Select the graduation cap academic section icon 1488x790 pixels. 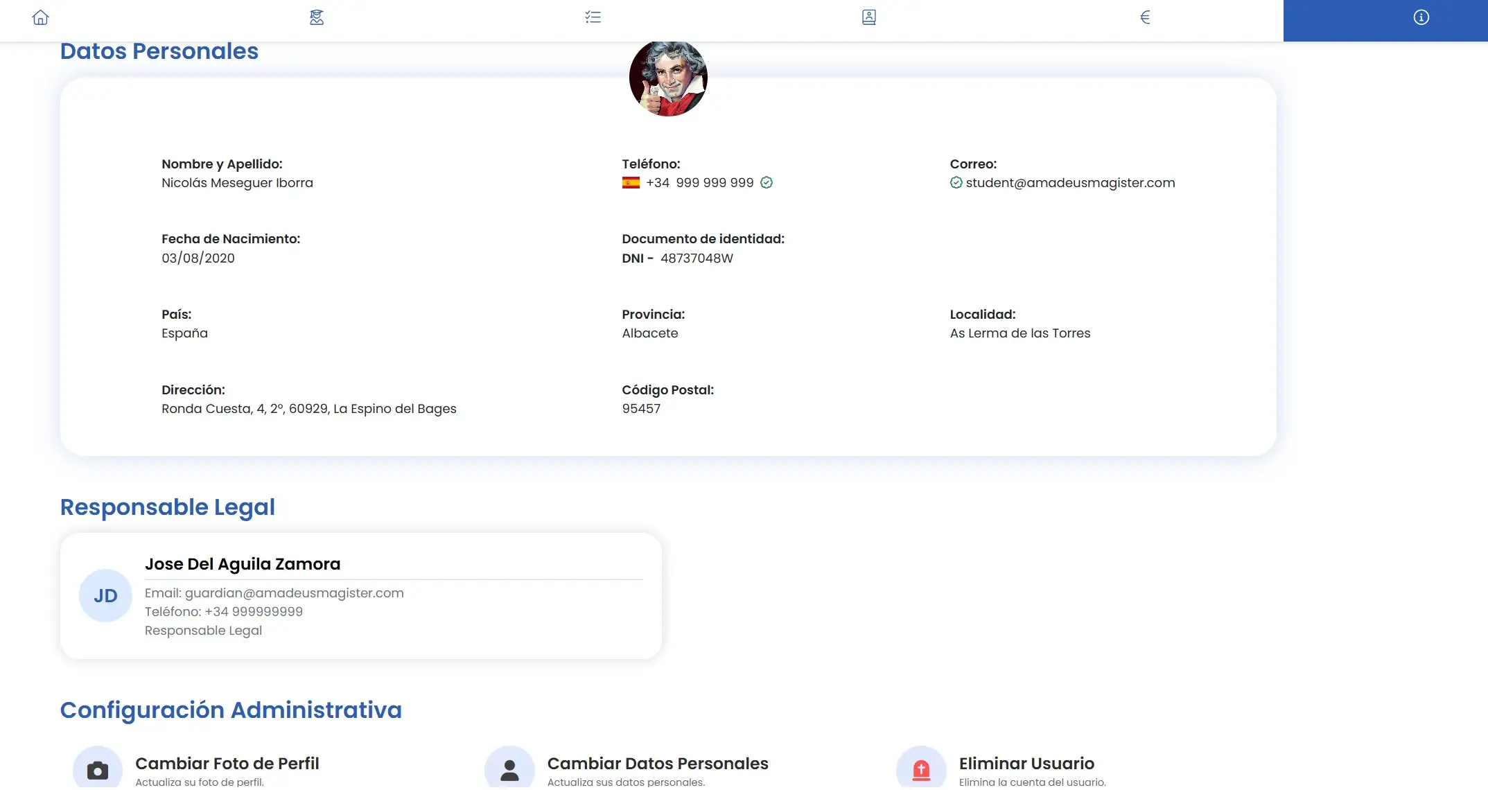pyautogui.click(x=316, y=17)
